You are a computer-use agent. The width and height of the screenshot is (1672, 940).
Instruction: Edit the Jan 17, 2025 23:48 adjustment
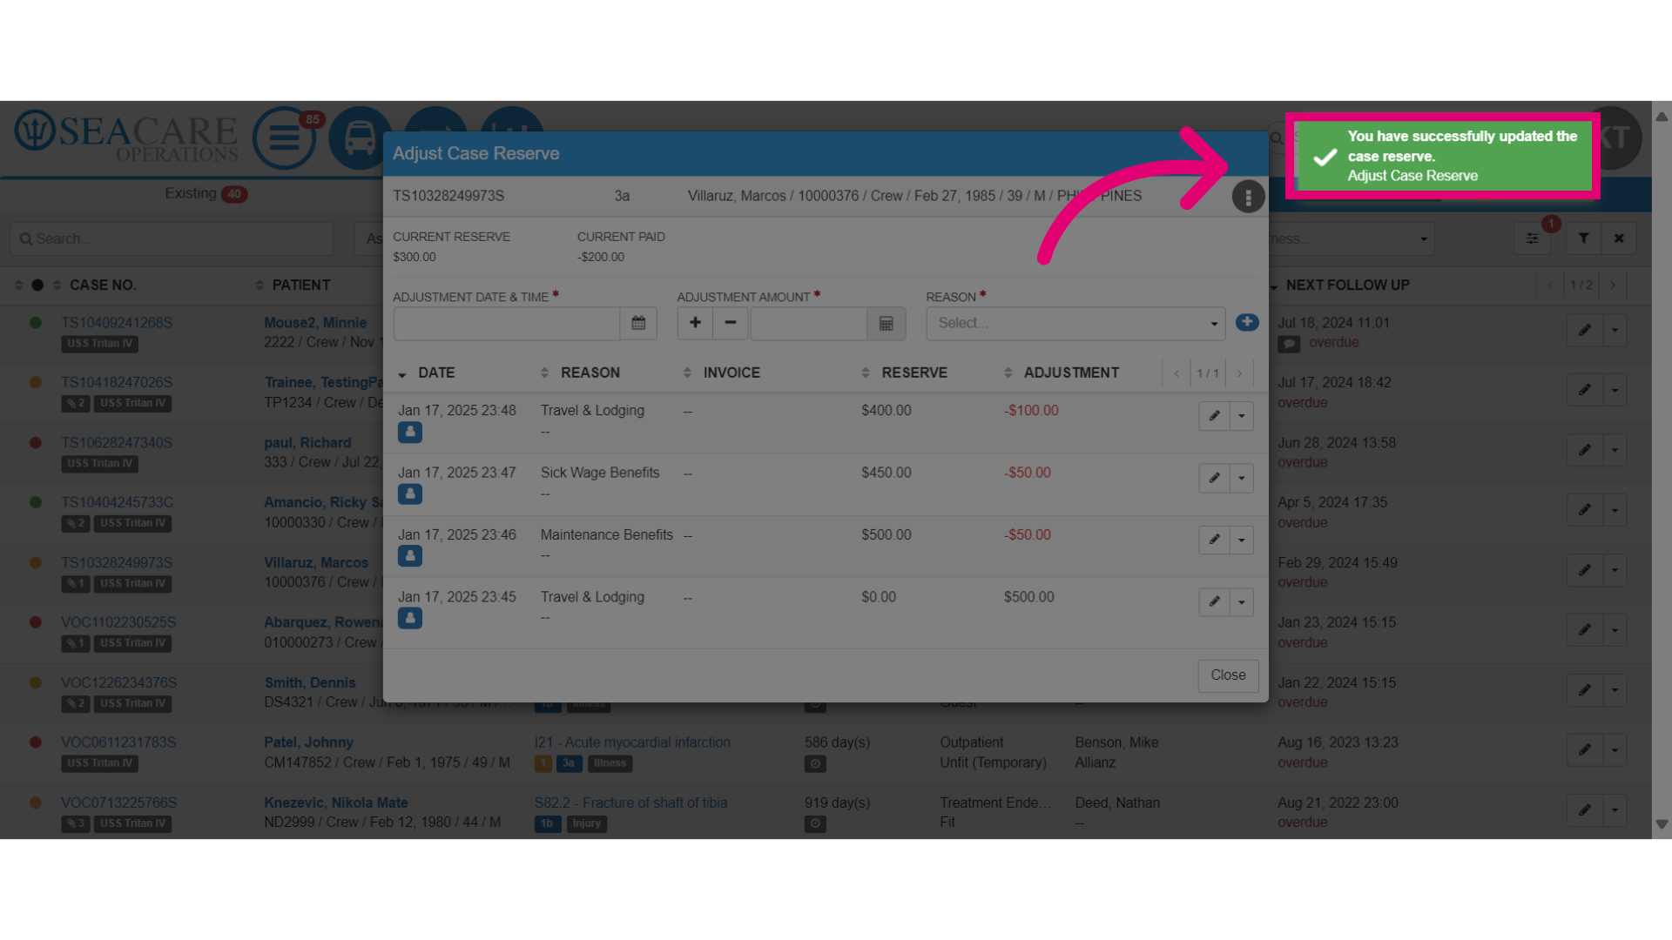(1214, 416)
